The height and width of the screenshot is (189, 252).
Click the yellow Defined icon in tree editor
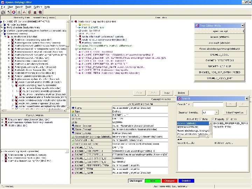(x=79, y=24)
